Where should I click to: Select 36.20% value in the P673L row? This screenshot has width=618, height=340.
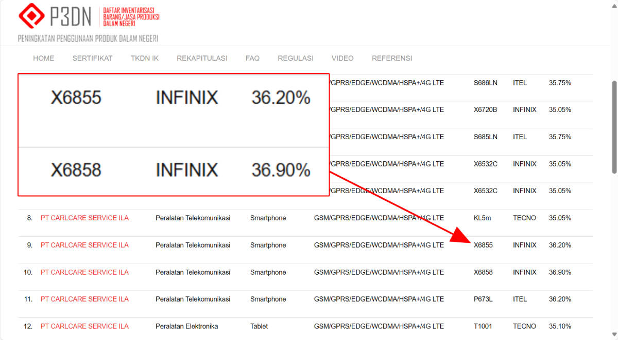(x=560, y=299)
